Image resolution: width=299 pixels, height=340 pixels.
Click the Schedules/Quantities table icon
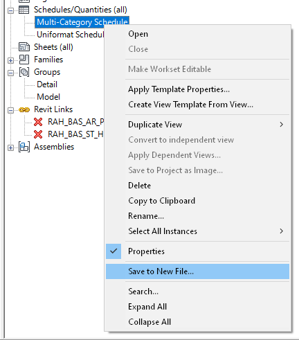[x=24, y=10]
